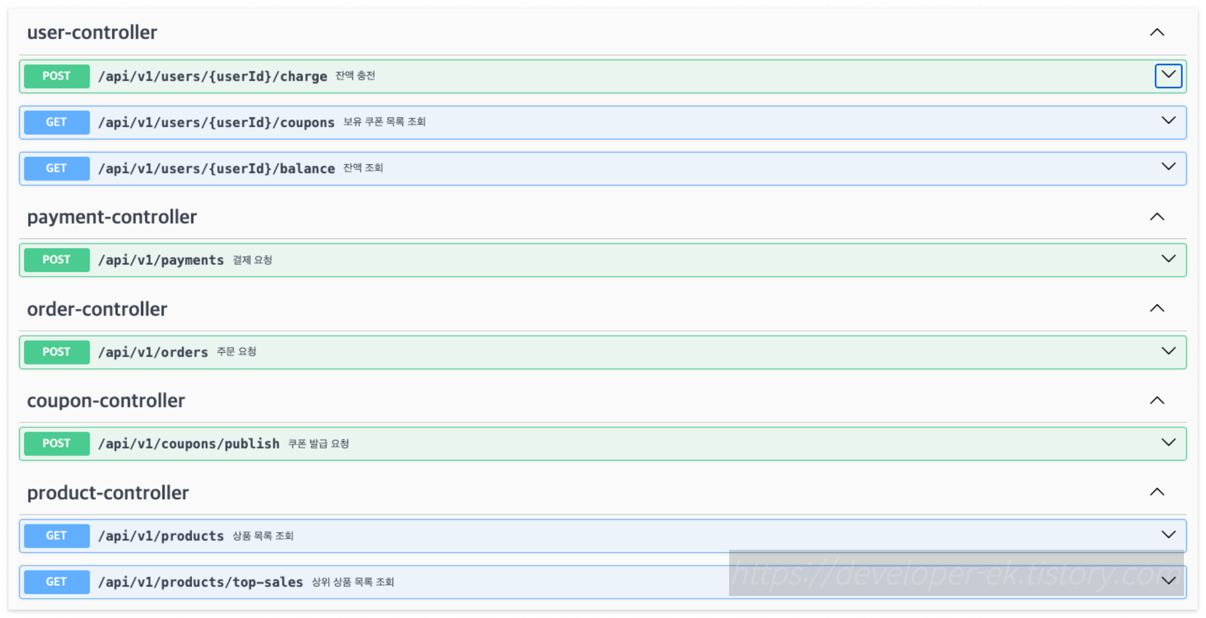This screenshot has height=618, width=1206.
Task: Click GET badge for users balance
Action: pyautogui.click(x=57, y=168)
